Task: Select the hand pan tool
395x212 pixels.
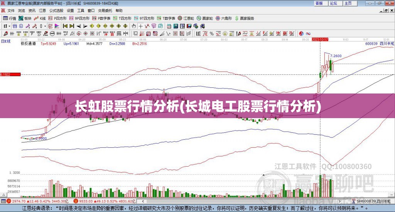Action: tap(134, 26)
